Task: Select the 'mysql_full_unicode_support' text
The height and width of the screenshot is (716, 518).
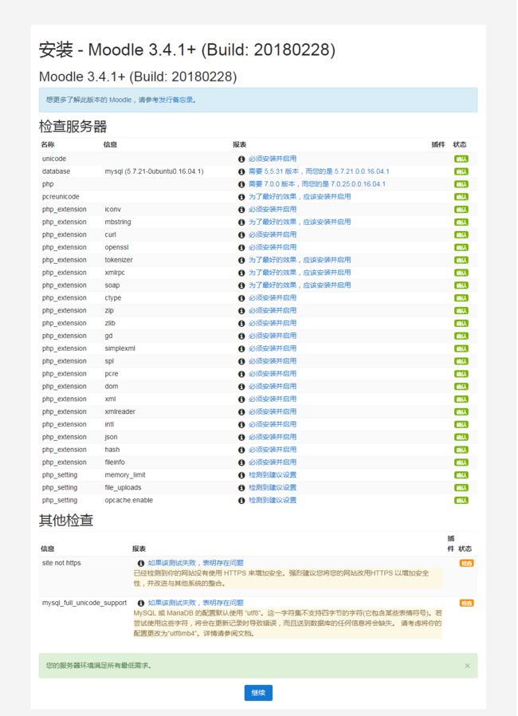Action: point(84,604)
